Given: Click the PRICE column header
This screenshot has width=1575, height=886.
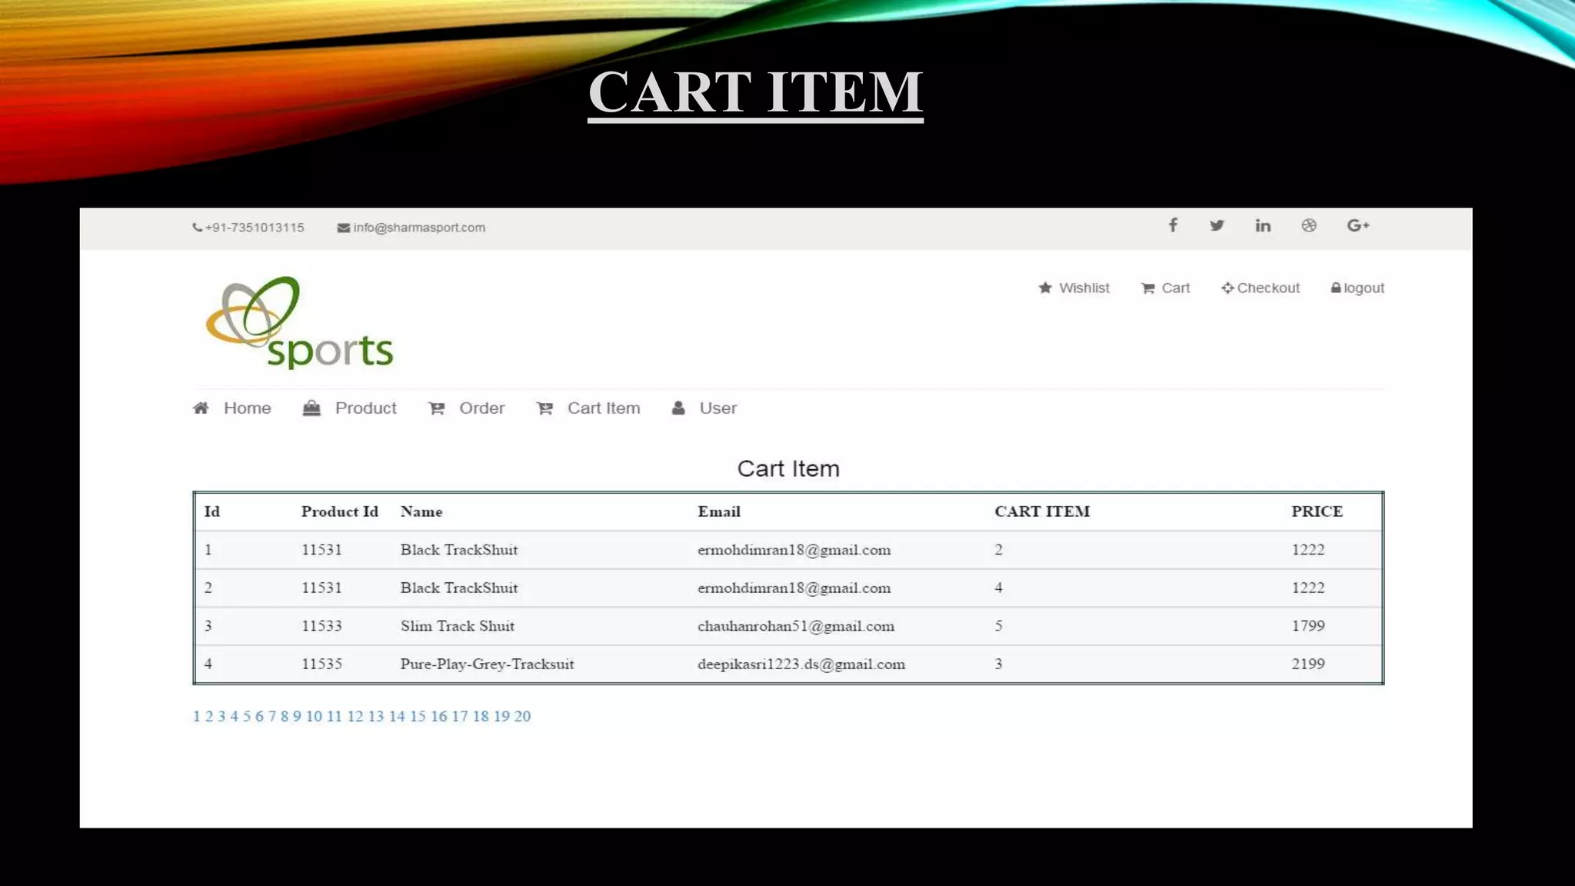Looking at the screenshot, I should 1317,511.
